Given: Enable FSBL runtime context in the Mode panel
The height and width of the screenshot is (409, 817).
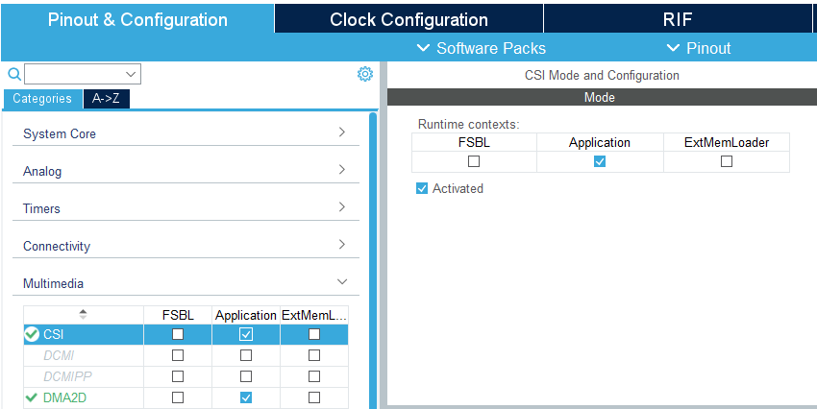Looking at the screenshot, I should pos(474,161).
